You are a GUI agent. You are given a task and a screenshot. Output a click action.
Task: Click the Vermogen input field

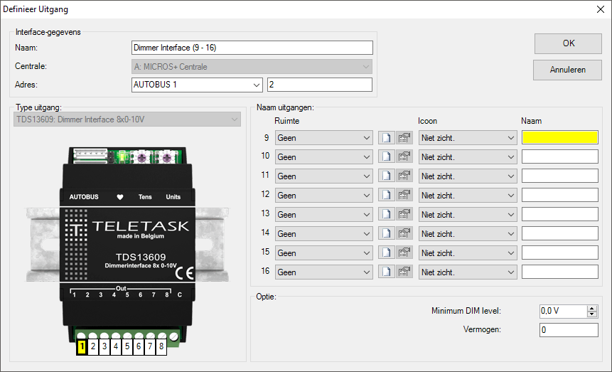click(x=568, y=330)
